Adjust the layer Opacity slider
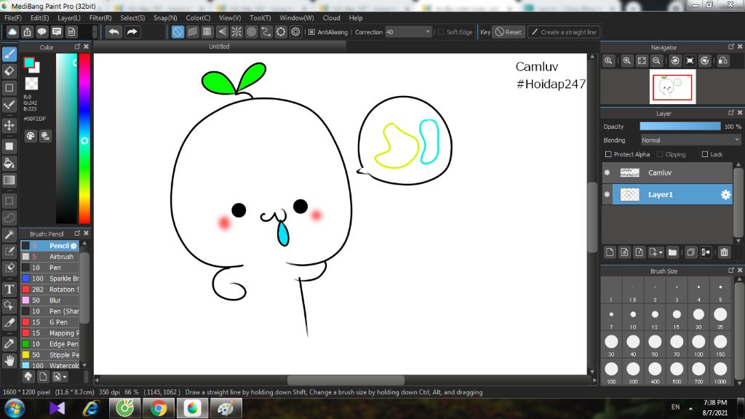Screen dimensions: 745x419 [x=680, y=127]
